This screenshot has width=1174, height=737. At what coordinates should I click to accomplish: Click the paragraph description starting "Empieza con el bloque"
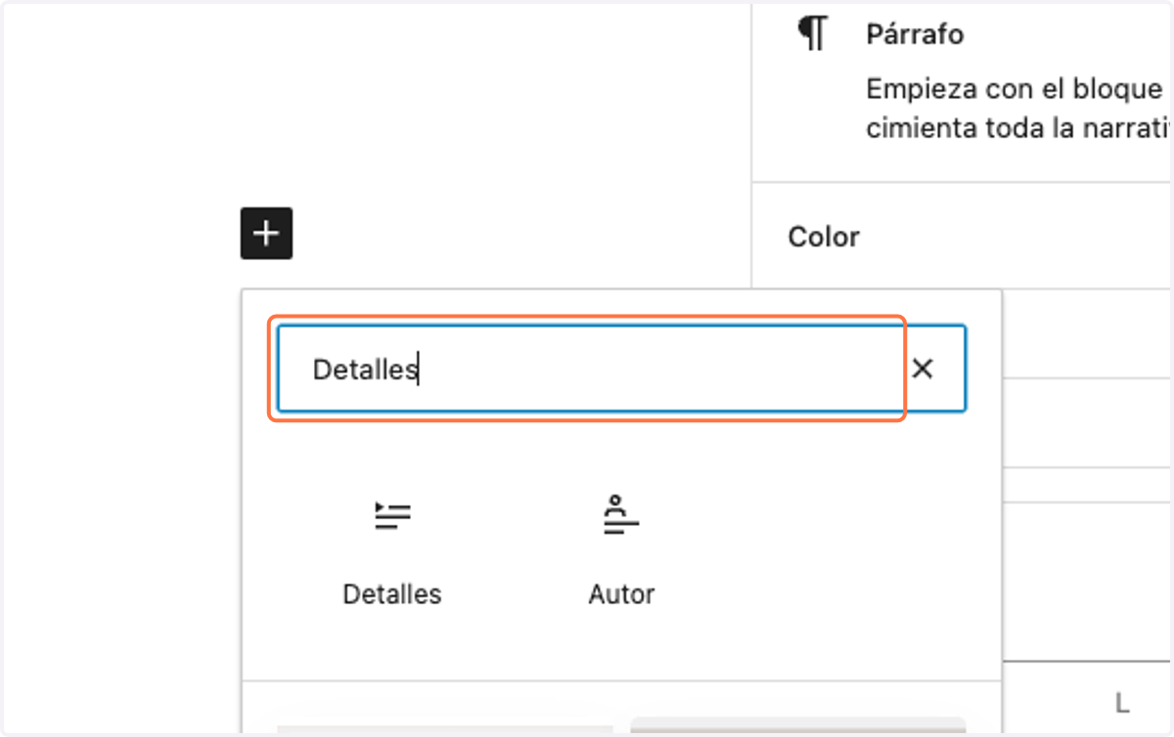(1018, 108)
